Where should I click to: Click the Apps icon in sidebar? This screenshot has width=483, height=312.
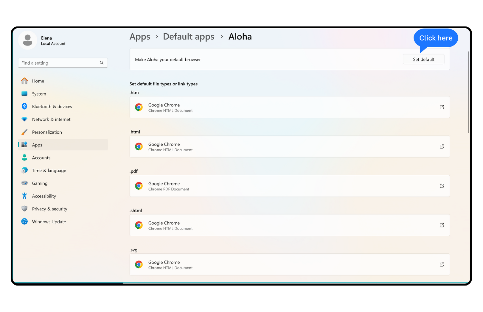coord(24,145)
